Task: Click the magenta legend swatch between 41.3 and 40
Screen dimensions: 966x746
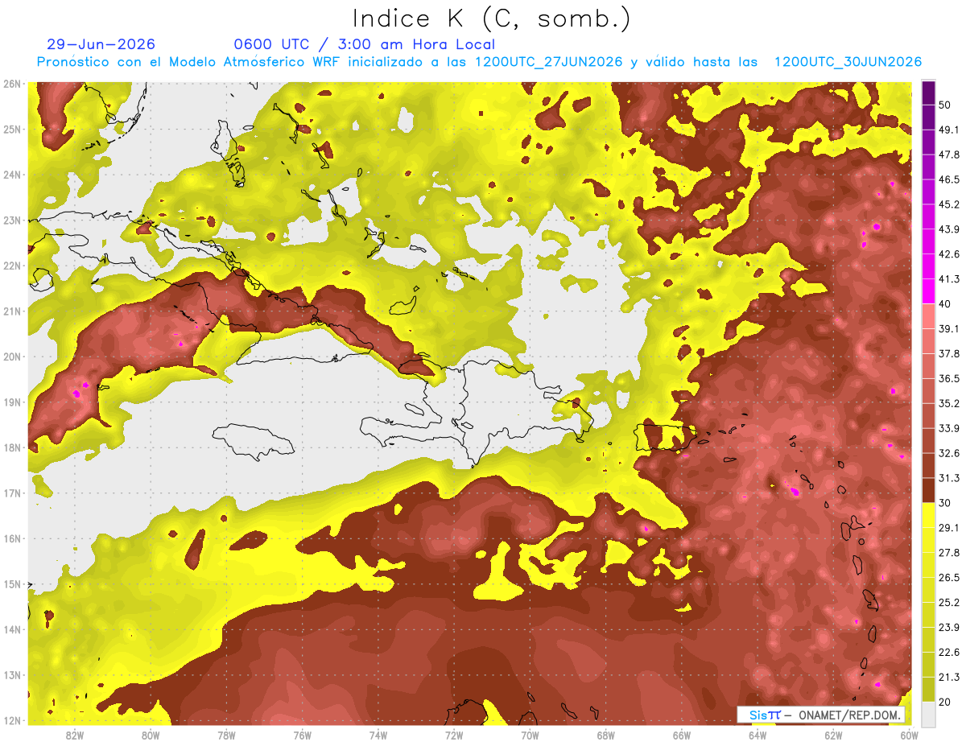Action: pyautogui.click(x=928, y=291)
